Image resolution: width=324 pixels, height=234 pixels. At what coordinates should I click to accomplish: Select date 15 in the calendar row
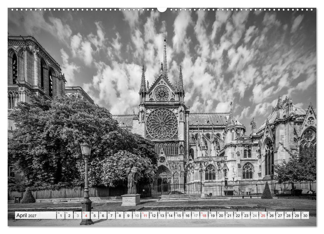pos(179,215)
